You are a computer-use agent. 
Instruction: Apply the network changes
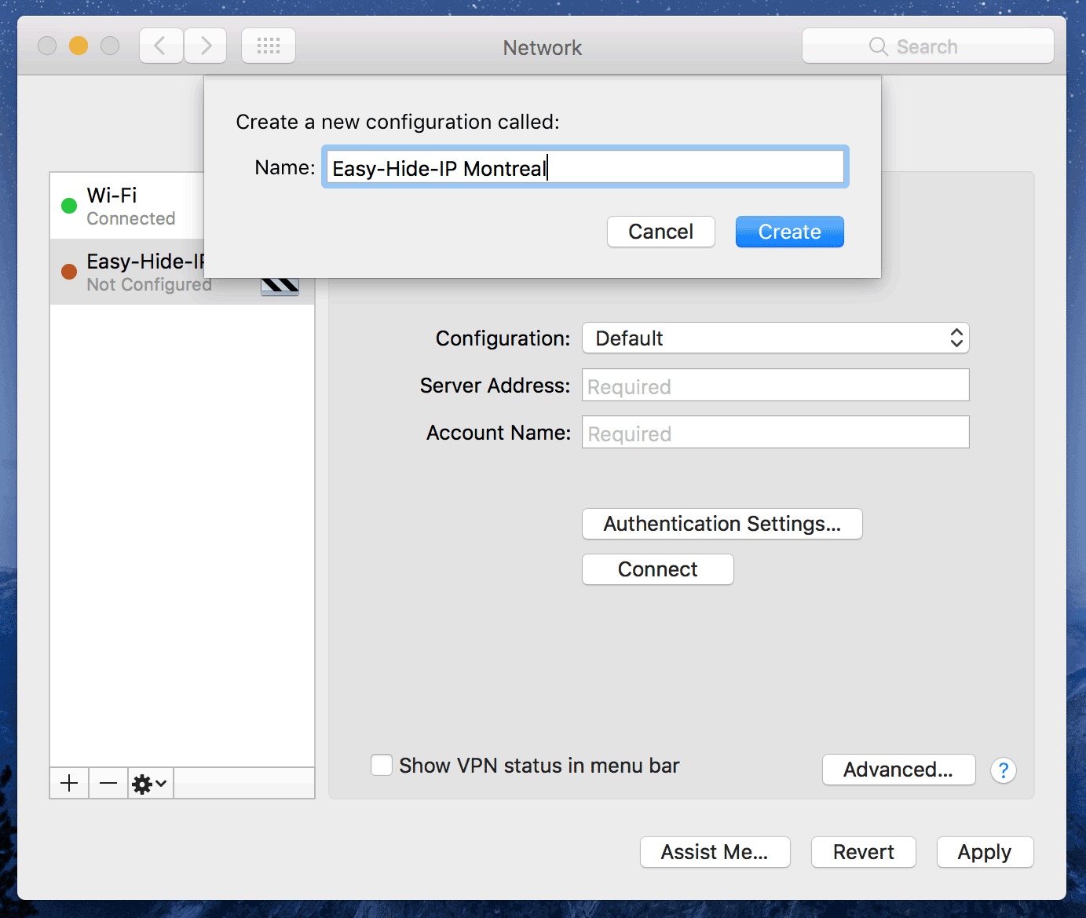click(985, 852)
